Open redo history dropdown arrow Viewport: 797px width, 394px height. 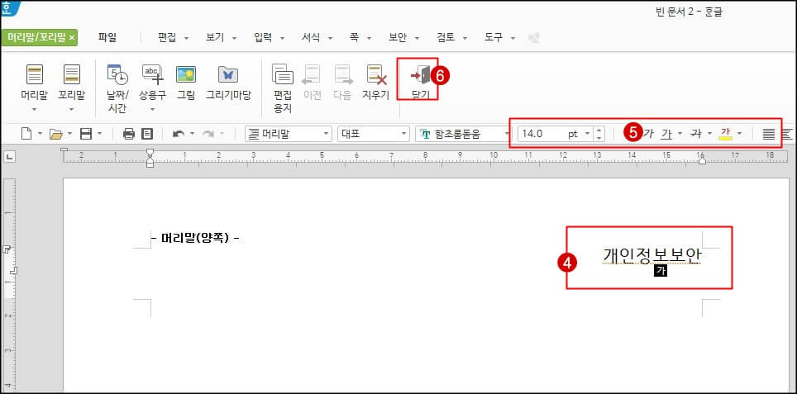[222, 134]
